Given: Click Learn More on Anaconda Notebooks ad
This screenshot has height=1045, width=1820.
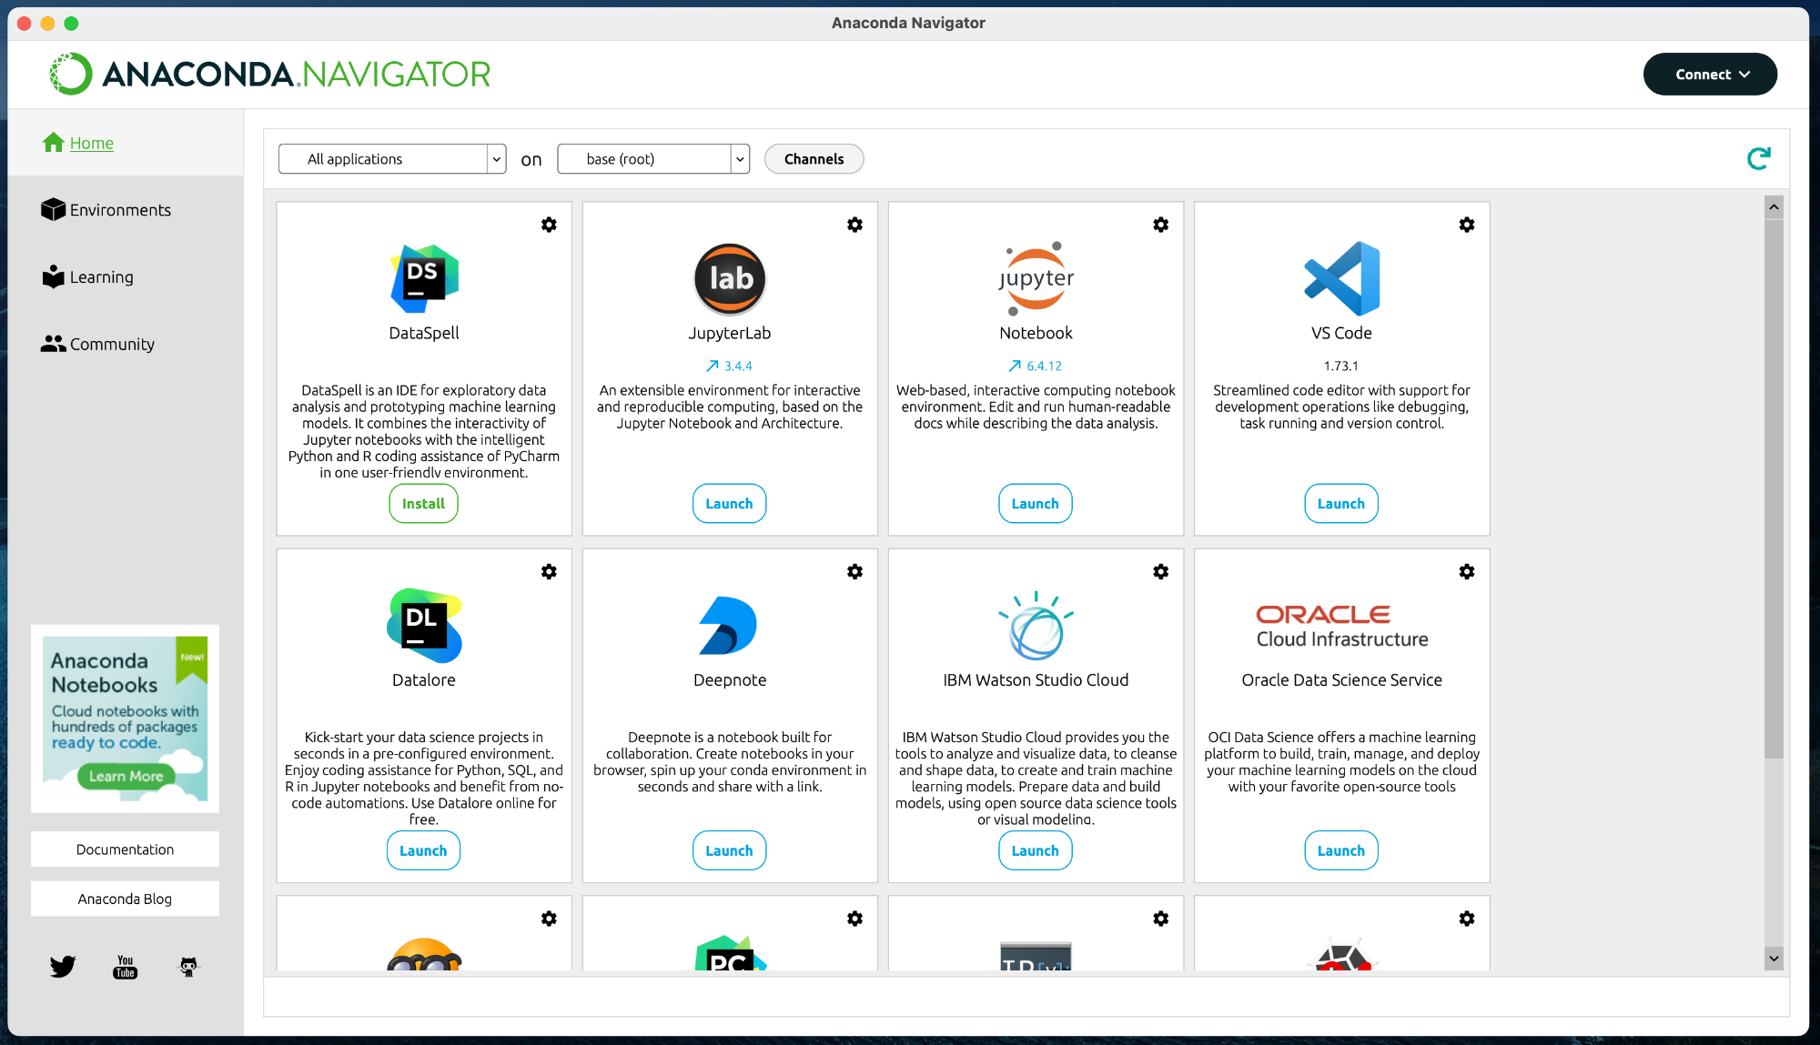Looking at the screenshot, I should click(x=126, y=776).
